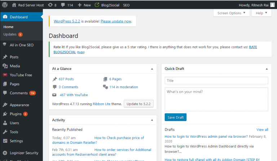Click the Save Draft button
277x161 pixels.
pyautogui.click(x=175, y=117)
